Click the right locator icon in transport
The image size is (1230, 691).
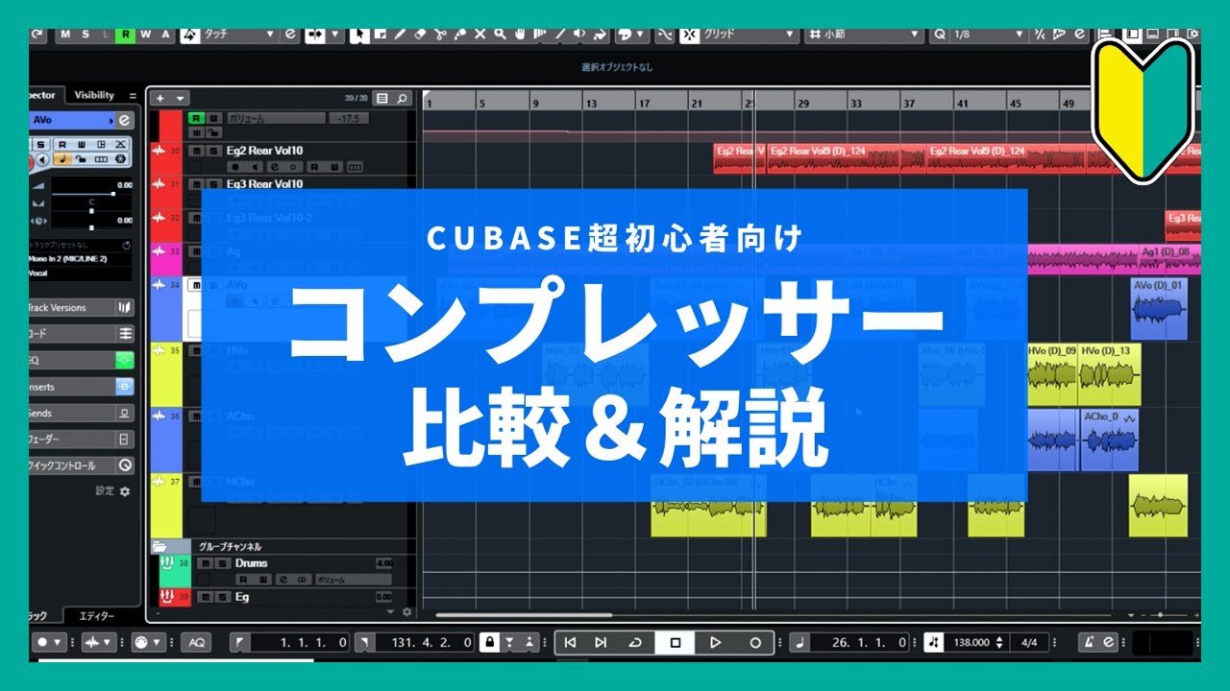point(364,642)
